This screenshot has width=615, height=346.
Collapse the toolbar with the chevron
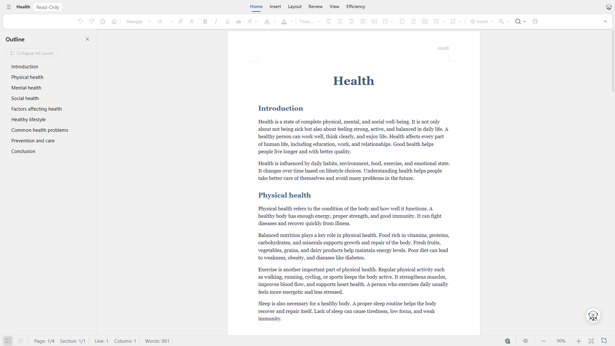point(605,21)
